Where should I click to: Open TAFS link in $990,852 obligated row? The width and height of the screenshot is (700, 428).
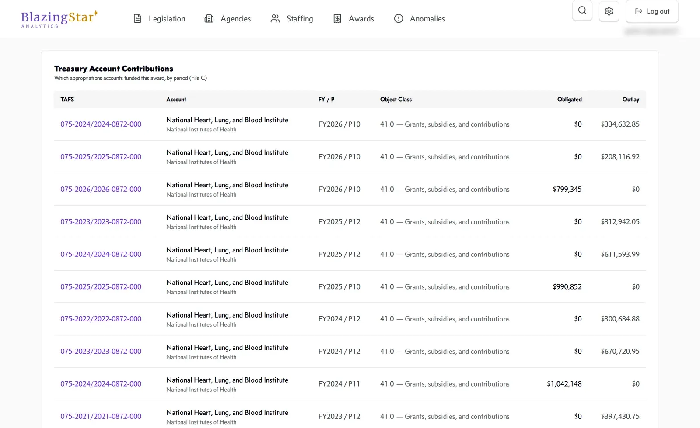pos(101,287)
